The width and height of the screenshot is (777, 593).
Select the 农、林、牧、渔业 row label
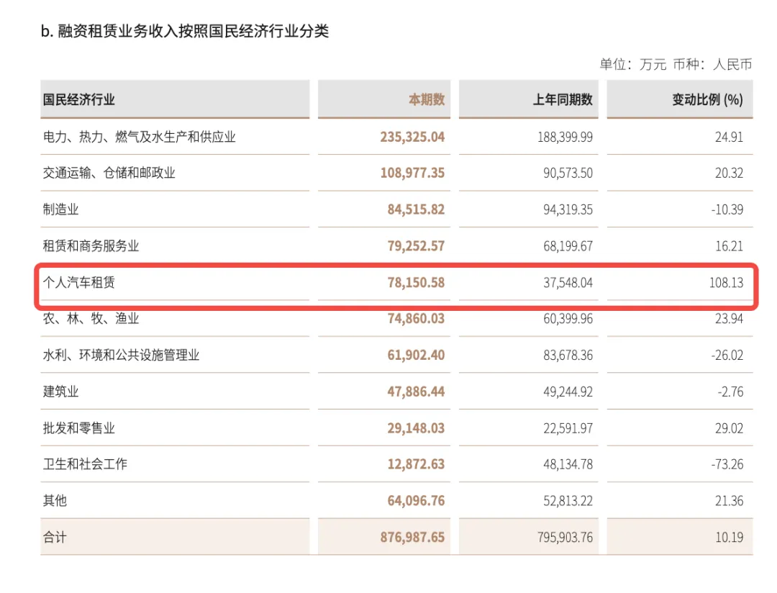(91, 318)
